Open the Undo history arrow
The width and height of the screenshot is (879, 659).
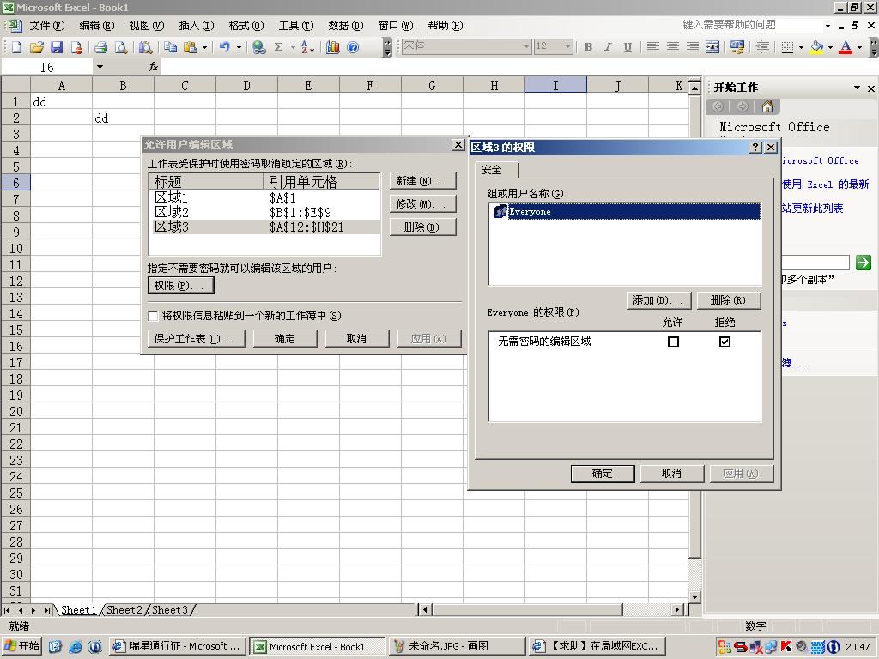click(x=239, y=48)
